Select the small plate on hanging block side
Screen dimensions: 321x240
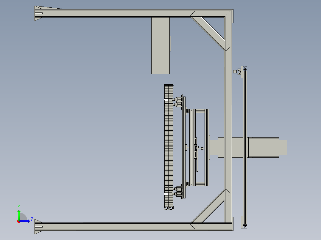170,44
